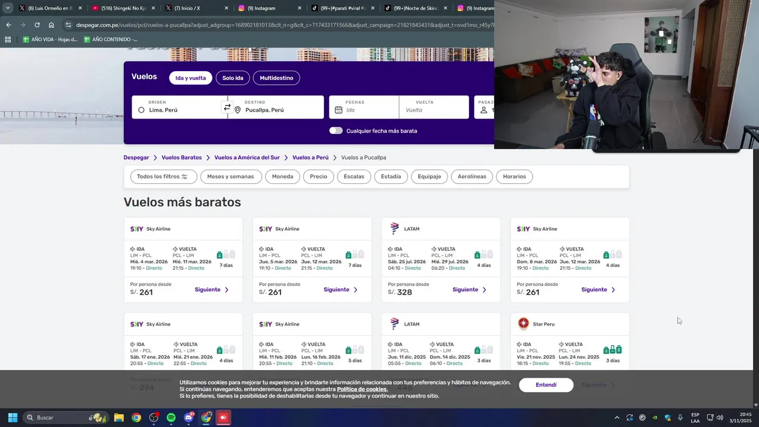Open the Moneda filter
This screenshot has height=427, width=759.
pos(282,177)
